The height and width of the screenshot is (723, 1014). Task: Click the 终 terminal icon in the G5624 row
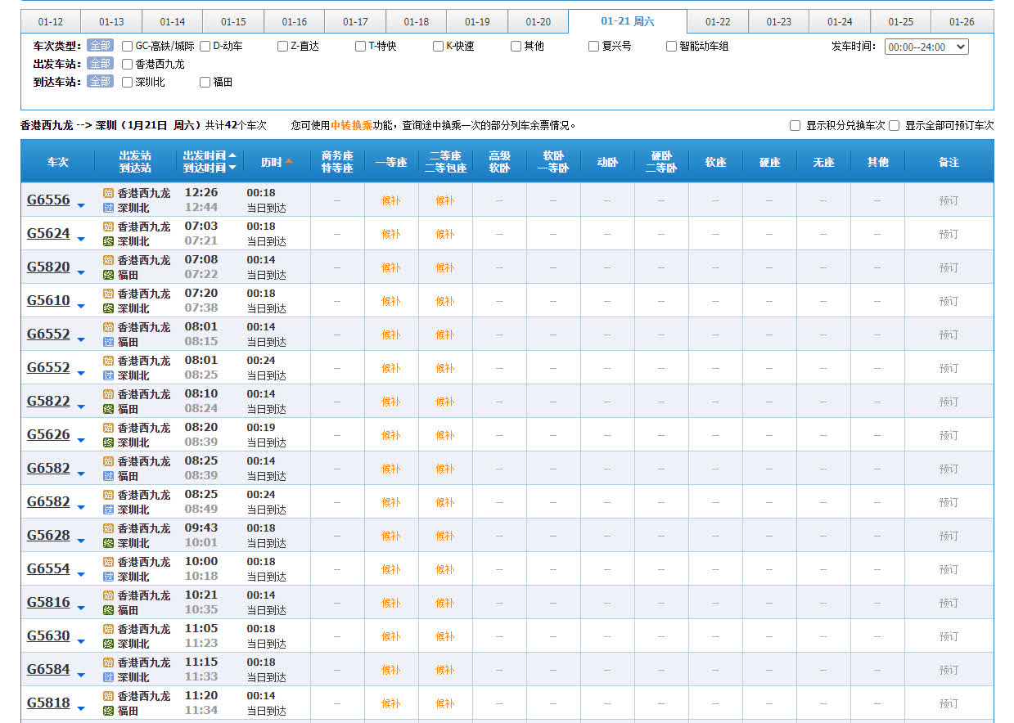(x=108, y=241)
